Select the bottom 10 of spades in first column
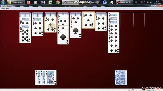 pos(25,35)
